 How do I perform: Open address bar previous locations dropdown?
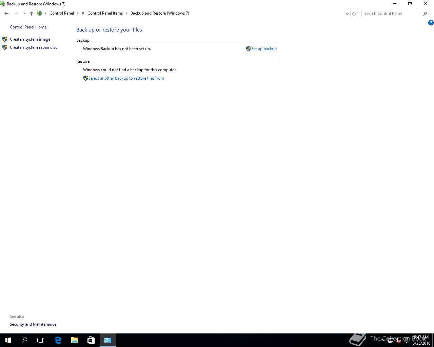[x=347, y=14]
